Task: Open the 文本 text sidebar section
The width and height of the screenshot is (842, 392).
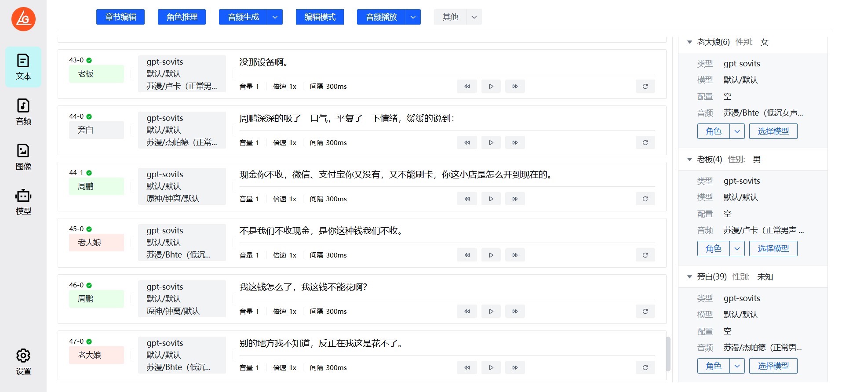Action: pyautogui.click(x=23, y=67)
